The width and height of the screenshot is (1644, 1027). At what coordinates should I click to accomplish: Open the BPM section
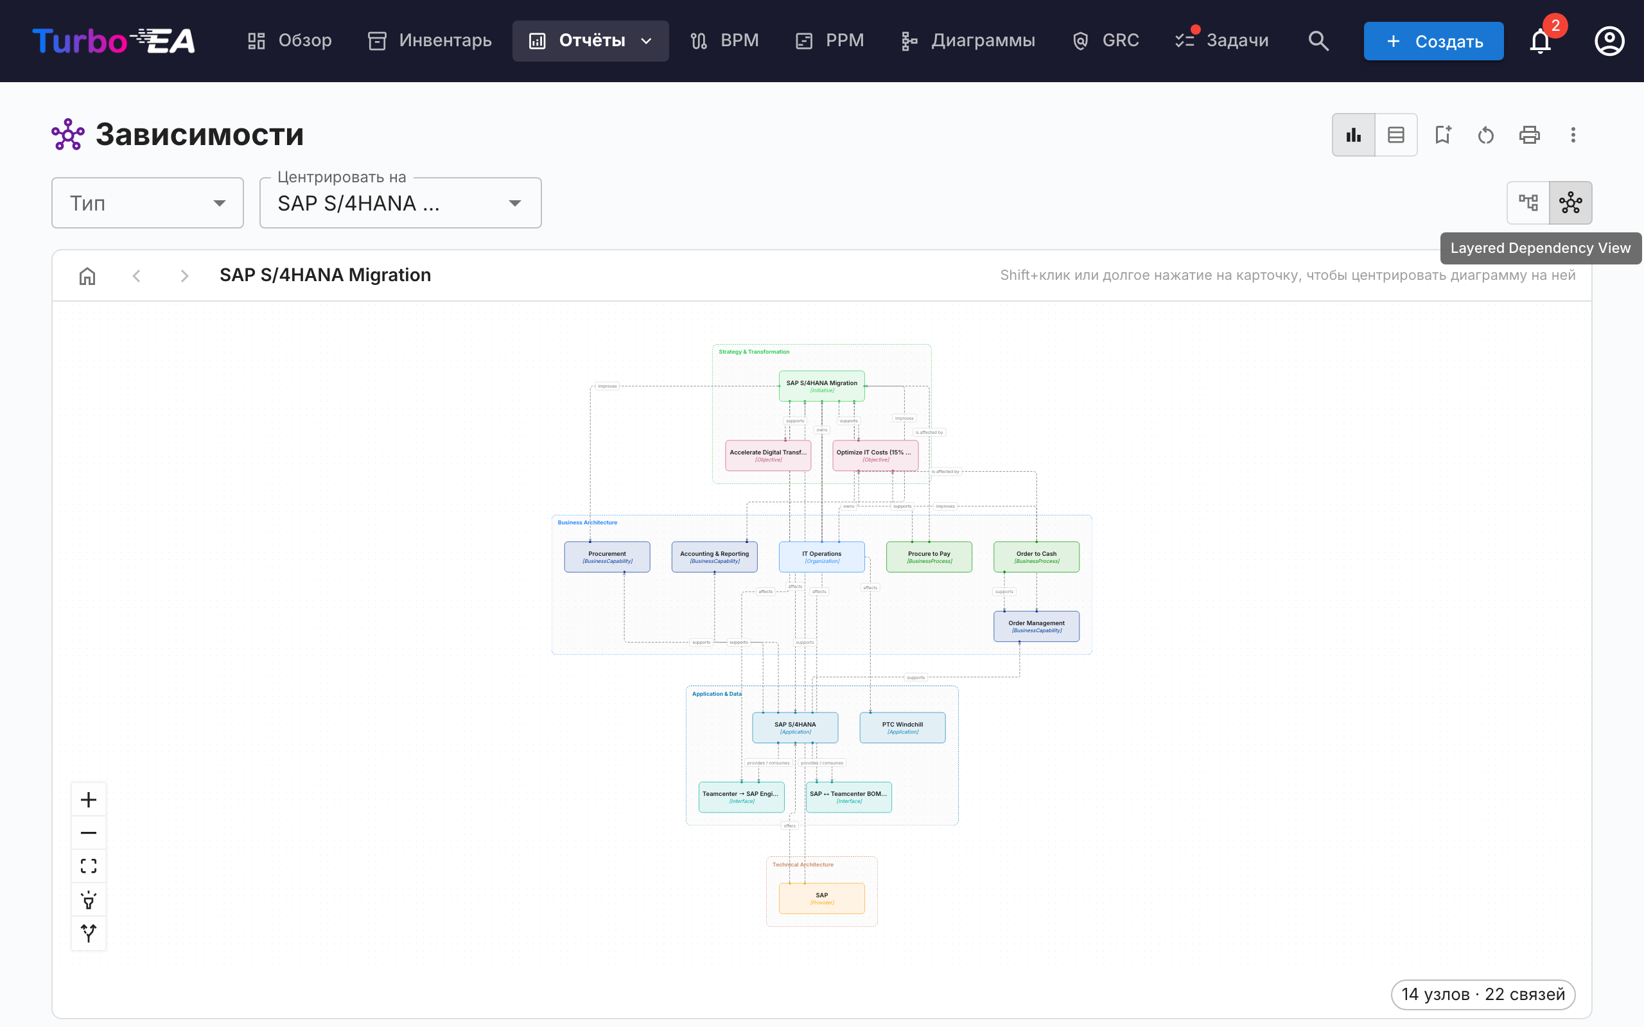[724, 40]
